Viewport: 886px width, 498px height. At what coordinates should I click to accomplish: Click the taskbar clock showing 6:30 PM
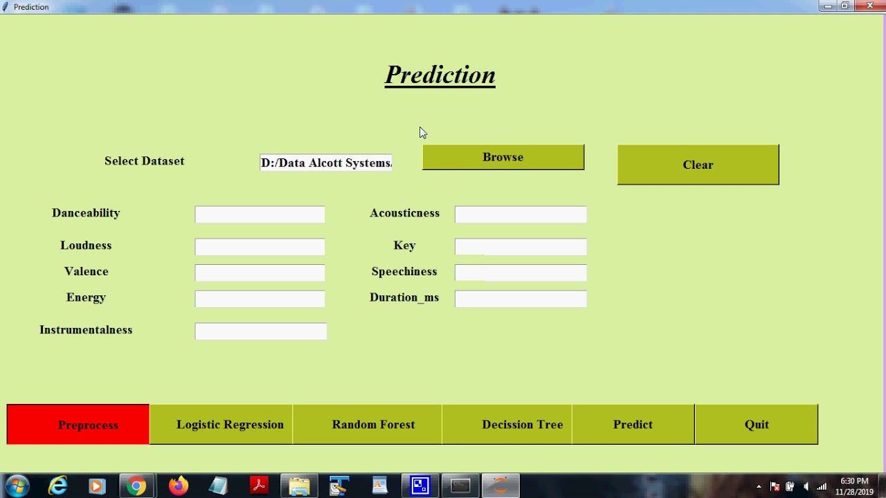(854, 486)
